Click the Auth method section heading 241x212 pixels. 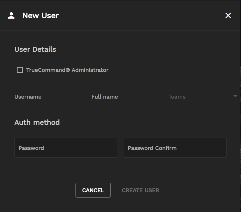(x=37, y=122)
